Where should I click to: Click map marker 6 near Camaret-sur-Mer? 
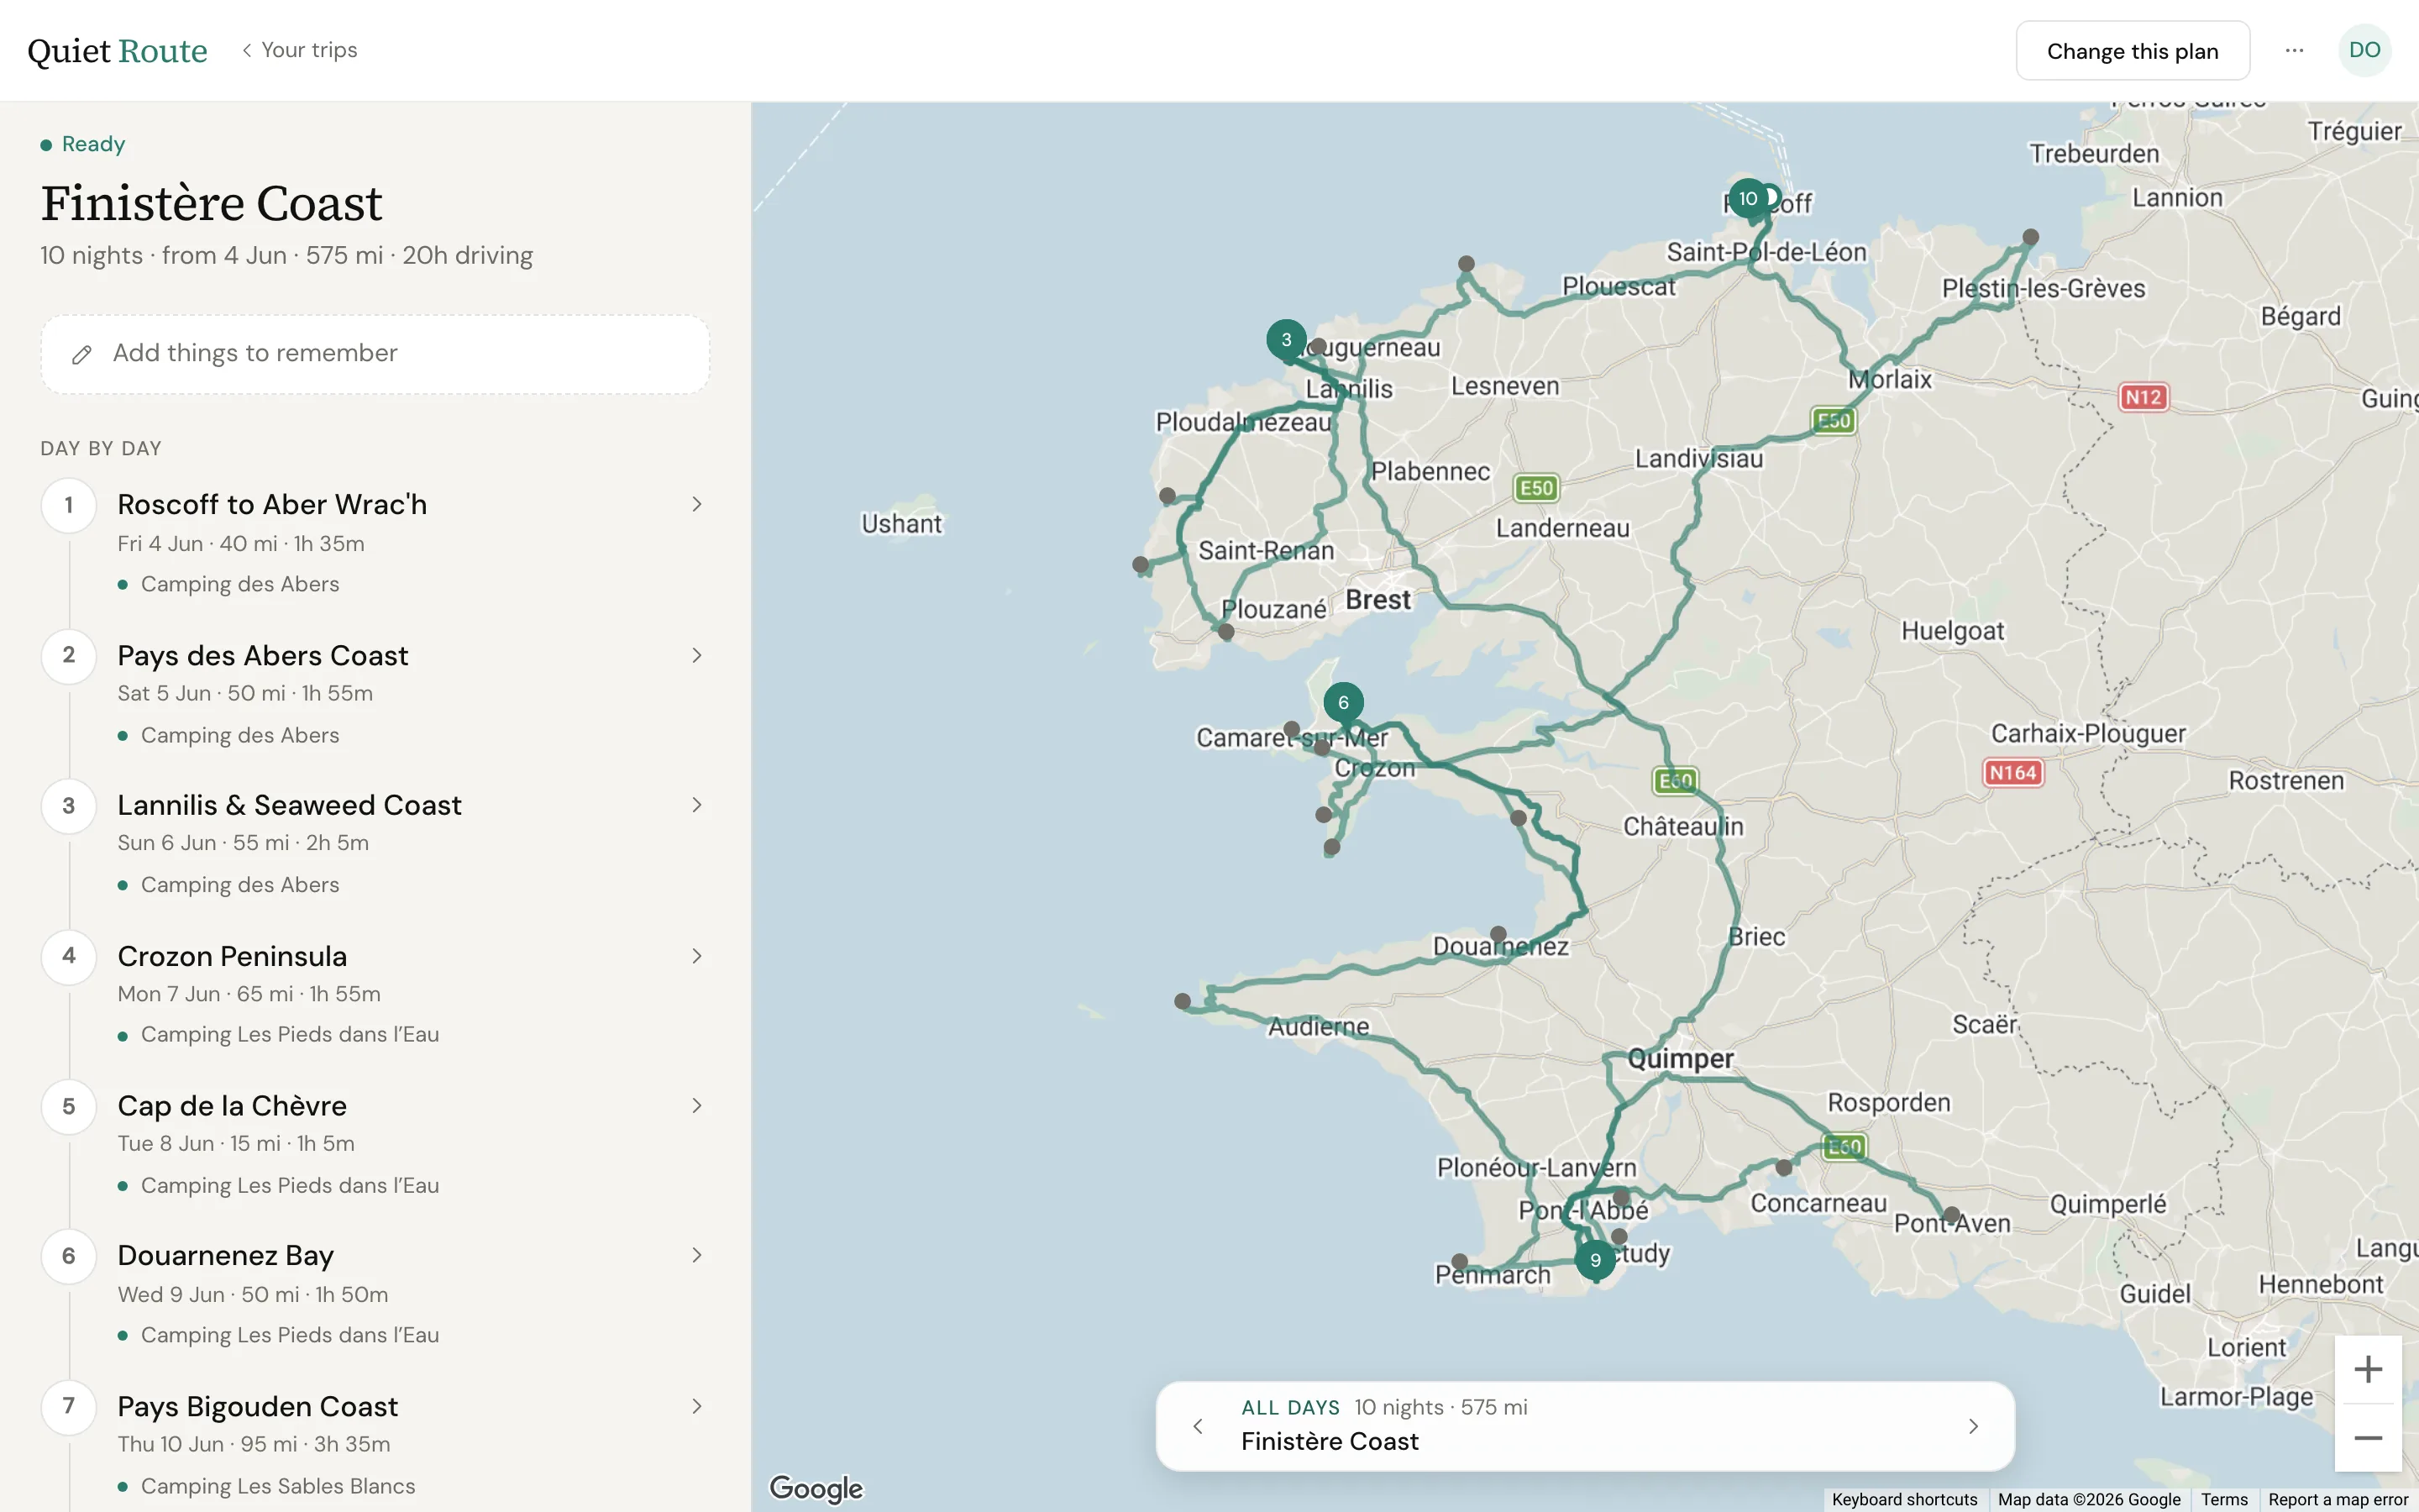1343,703
